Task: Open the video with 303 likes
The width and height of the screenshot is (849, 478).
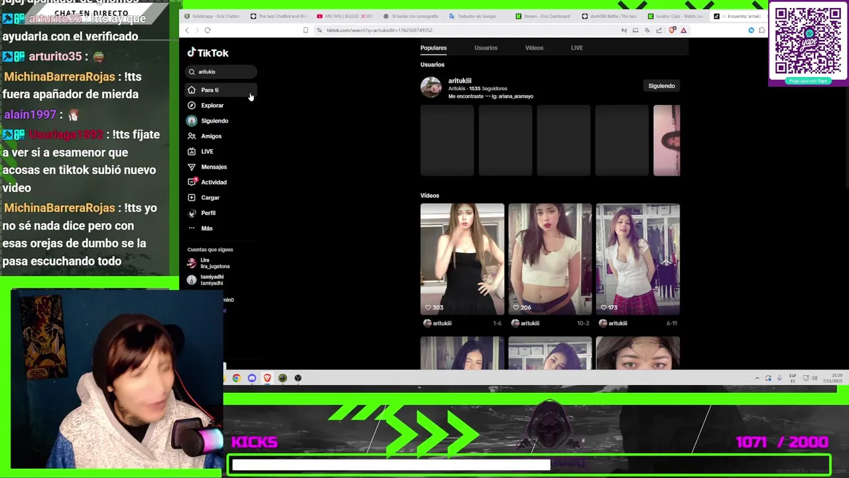Action: tap(462, 259)
